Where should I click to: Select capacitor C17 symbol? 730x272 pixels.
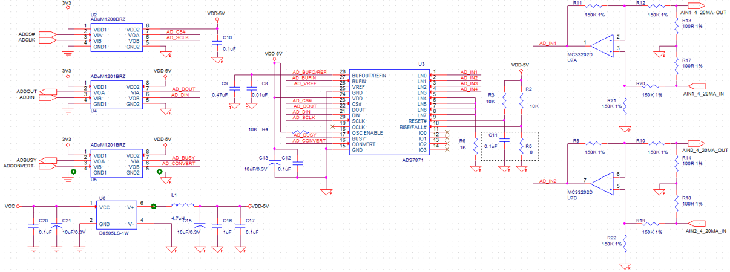click(240, 226)
